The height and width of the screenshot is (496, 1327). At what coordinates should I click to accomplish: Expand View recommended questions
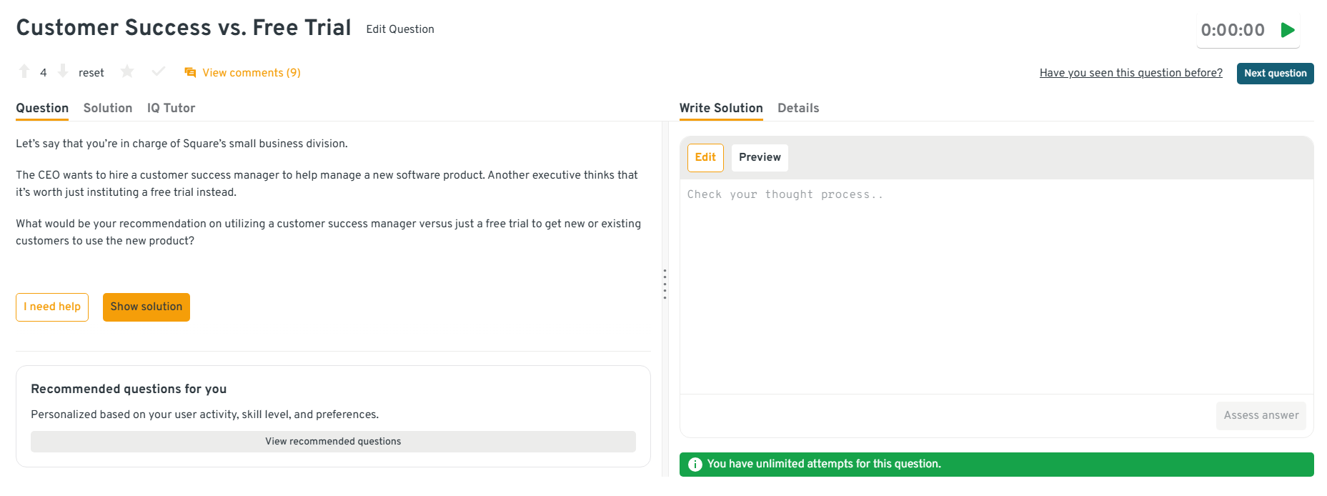click(333, 442)
